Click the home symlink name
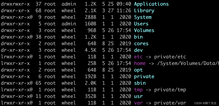 click(140, 63)
